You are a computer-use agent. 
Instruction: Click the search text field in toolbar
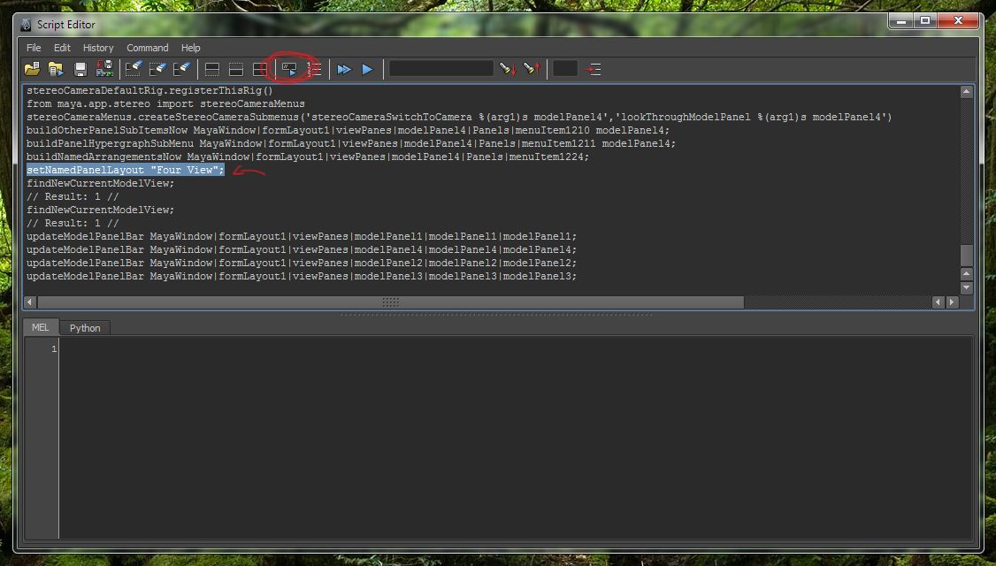[x=441, y=69]
